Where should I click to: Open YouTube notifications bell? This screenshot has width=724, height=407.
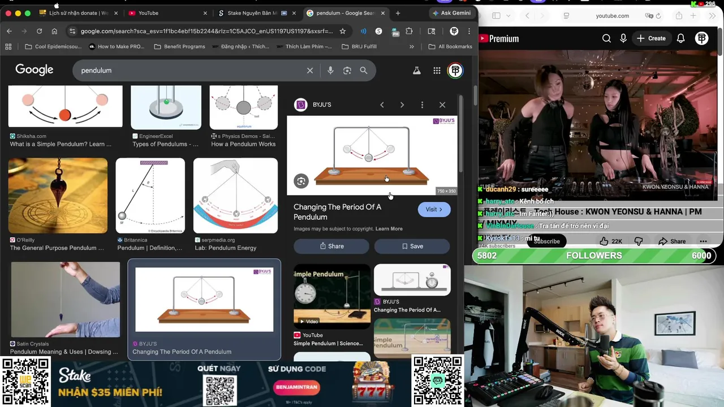tap(681, 38)
